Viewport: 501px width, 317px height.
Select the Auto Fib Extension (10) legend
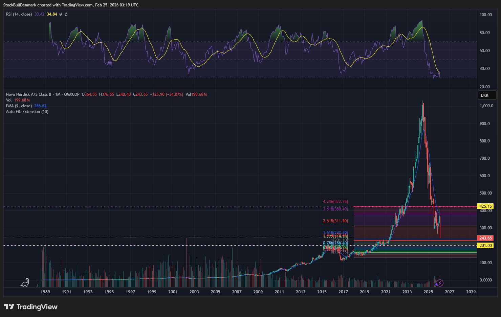[27, 112]
